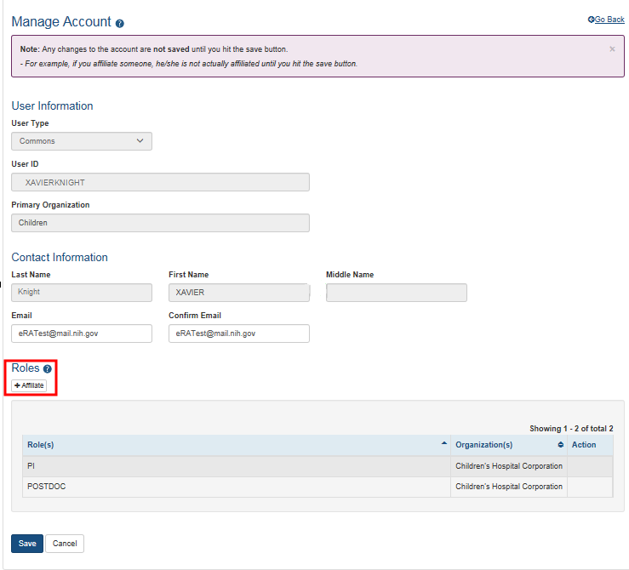
Task: Click the Middle Name field
Action: coord(397,293)
